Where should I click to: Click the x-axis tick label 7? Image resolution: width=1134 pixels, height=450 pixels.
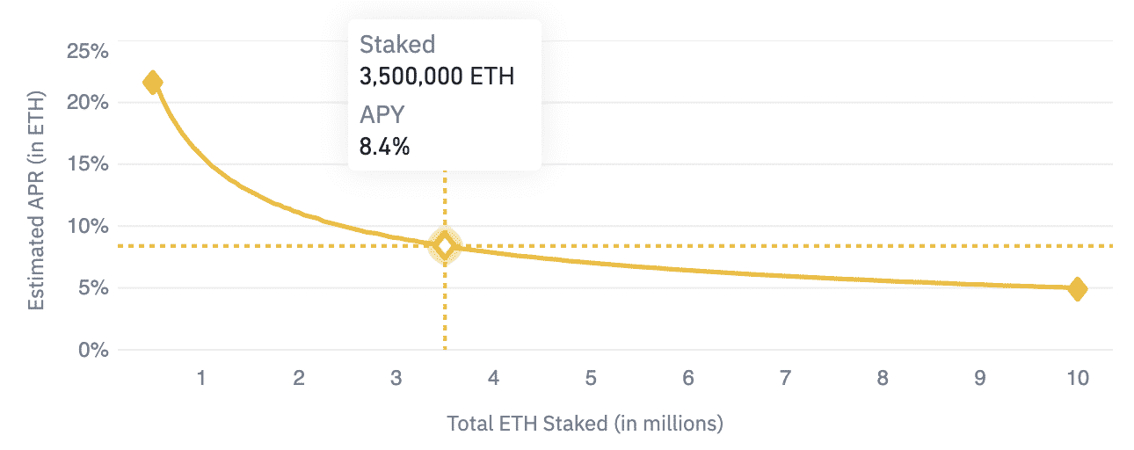785,378
